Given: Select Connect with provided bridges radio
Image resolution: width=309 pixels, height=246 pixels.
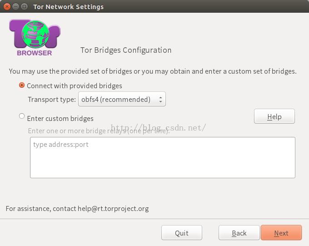Looking at the screenshot, I should pyautogui.click(x=22, y=85).
